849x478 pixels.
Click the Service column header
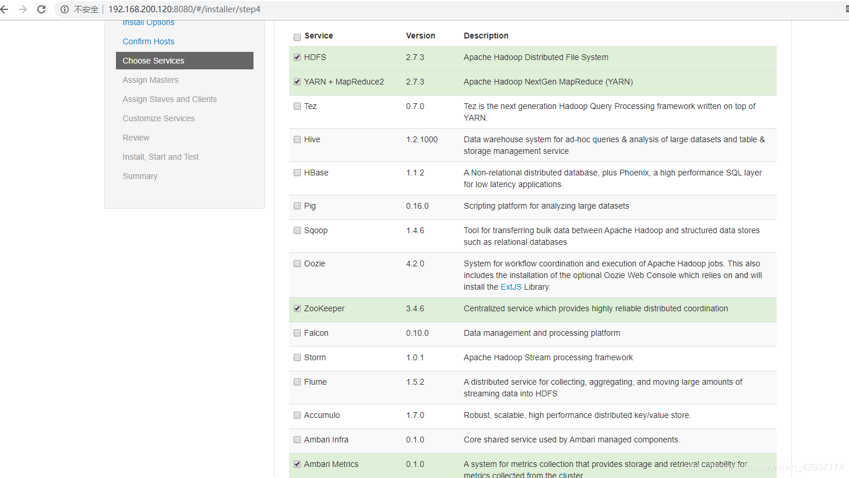click(x=319, y=36)
